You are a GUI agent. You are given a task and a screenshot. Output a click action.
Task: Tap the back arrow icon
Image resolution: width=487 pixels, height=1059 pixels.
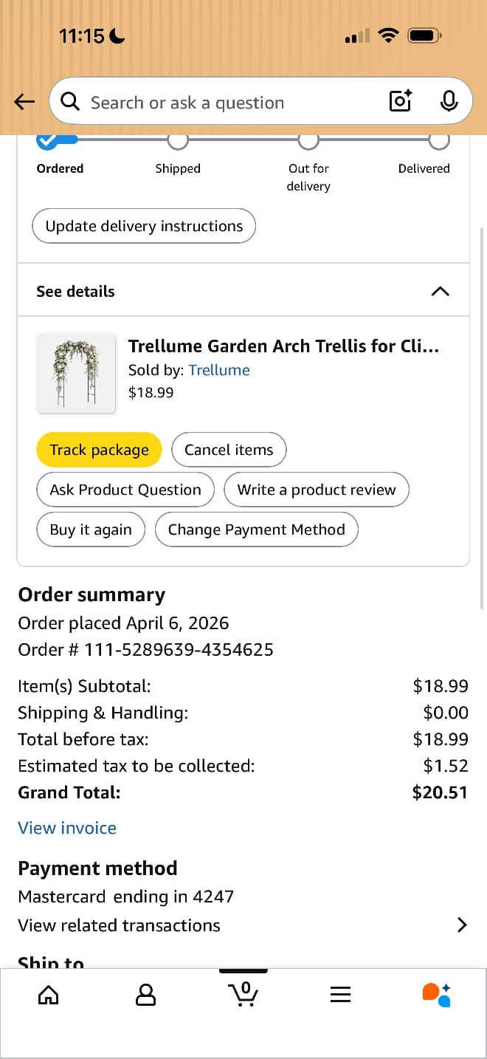click(24, 102)
